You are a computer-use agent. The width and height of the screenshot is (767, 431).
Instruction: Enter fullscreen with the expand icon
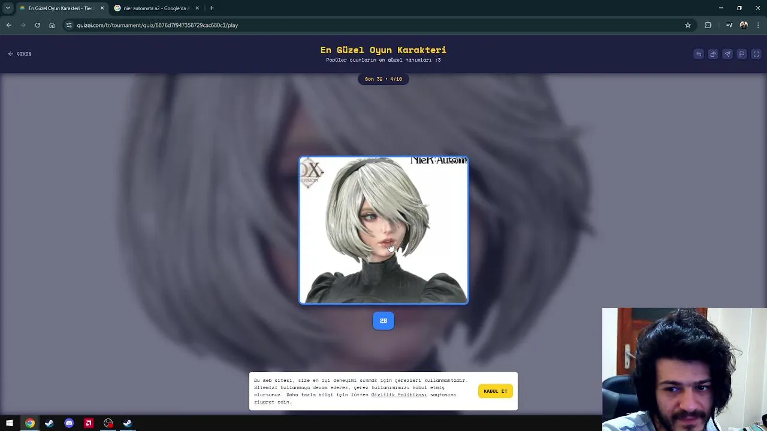point(756,54)
